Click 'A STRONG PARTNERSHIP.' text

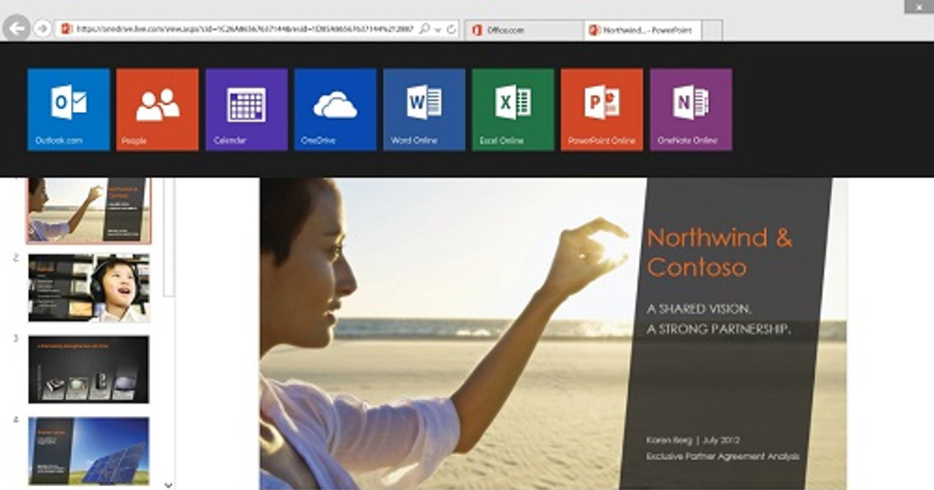[718, 330]
